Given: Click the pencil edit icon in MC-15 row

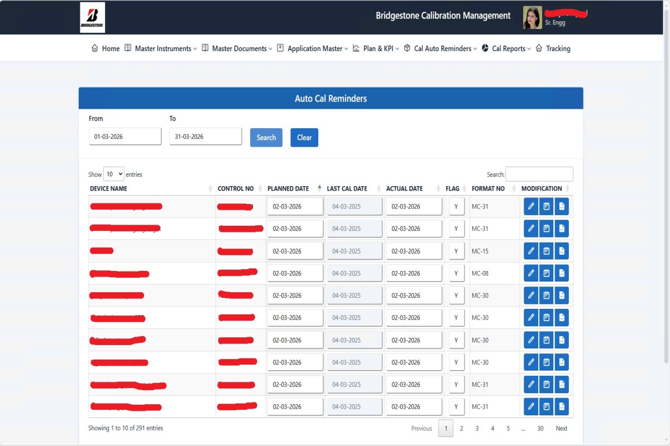Looking at the screenshot, I should coord(531,251).
